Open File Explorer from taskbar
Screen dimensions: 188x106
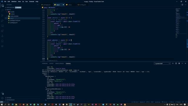click(x=16, y=105)
